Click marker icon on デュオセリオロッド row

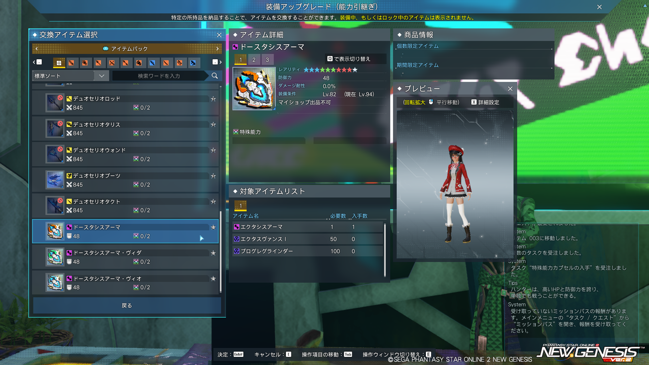click(x=213, y=99)
